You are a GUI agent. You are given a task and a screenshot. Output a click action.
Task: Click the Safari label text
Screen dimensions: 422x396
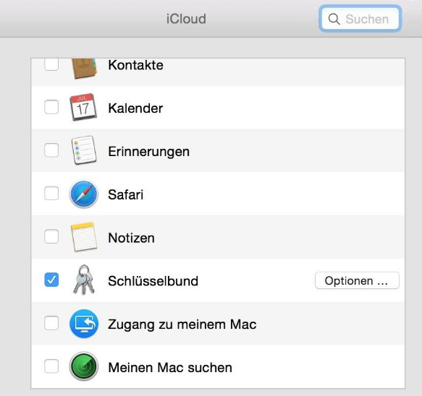(x=126, y=195)
